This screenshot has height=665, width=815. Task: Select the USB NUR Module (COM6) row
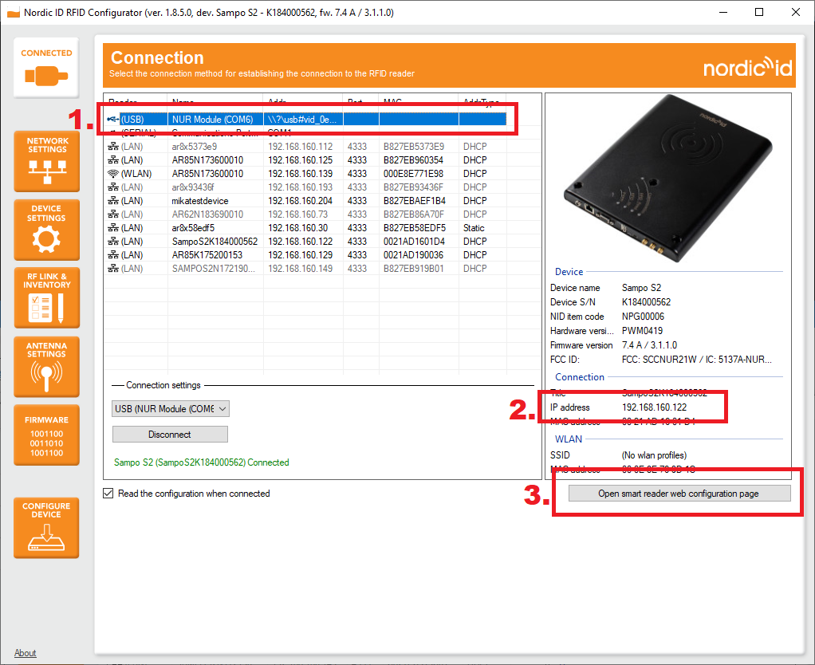(x=307, y=120)
